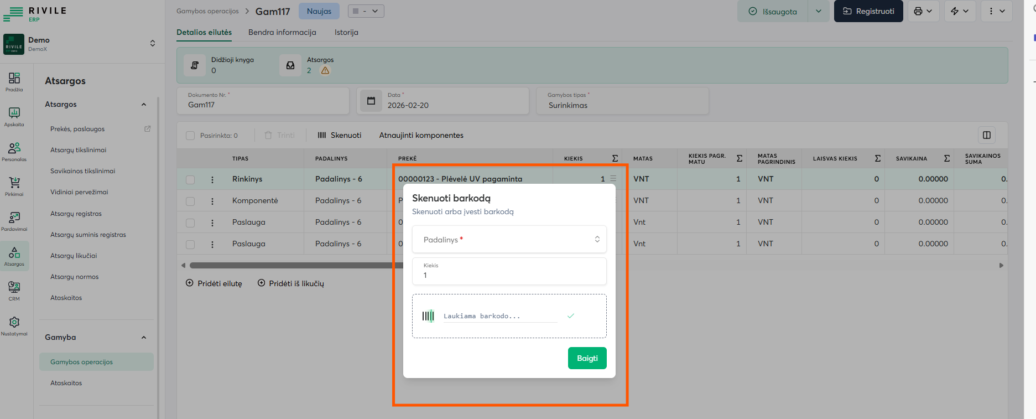The width and height of the screenshot is (1036, 419).
Task: Click the column layout icon above table
Action: (986, 135)
